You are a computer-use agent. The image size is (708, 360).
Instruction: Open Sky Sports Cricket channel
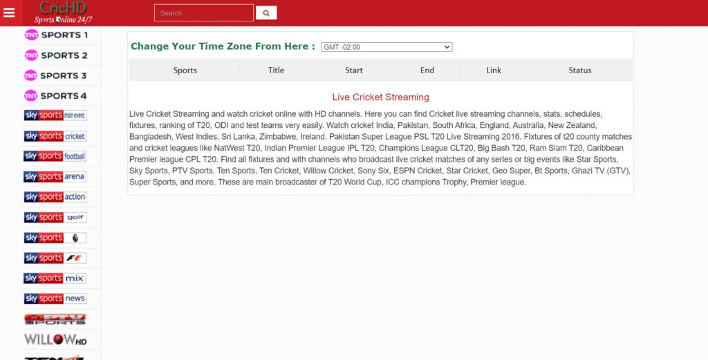pyautogui.click(x=55, y=136)
